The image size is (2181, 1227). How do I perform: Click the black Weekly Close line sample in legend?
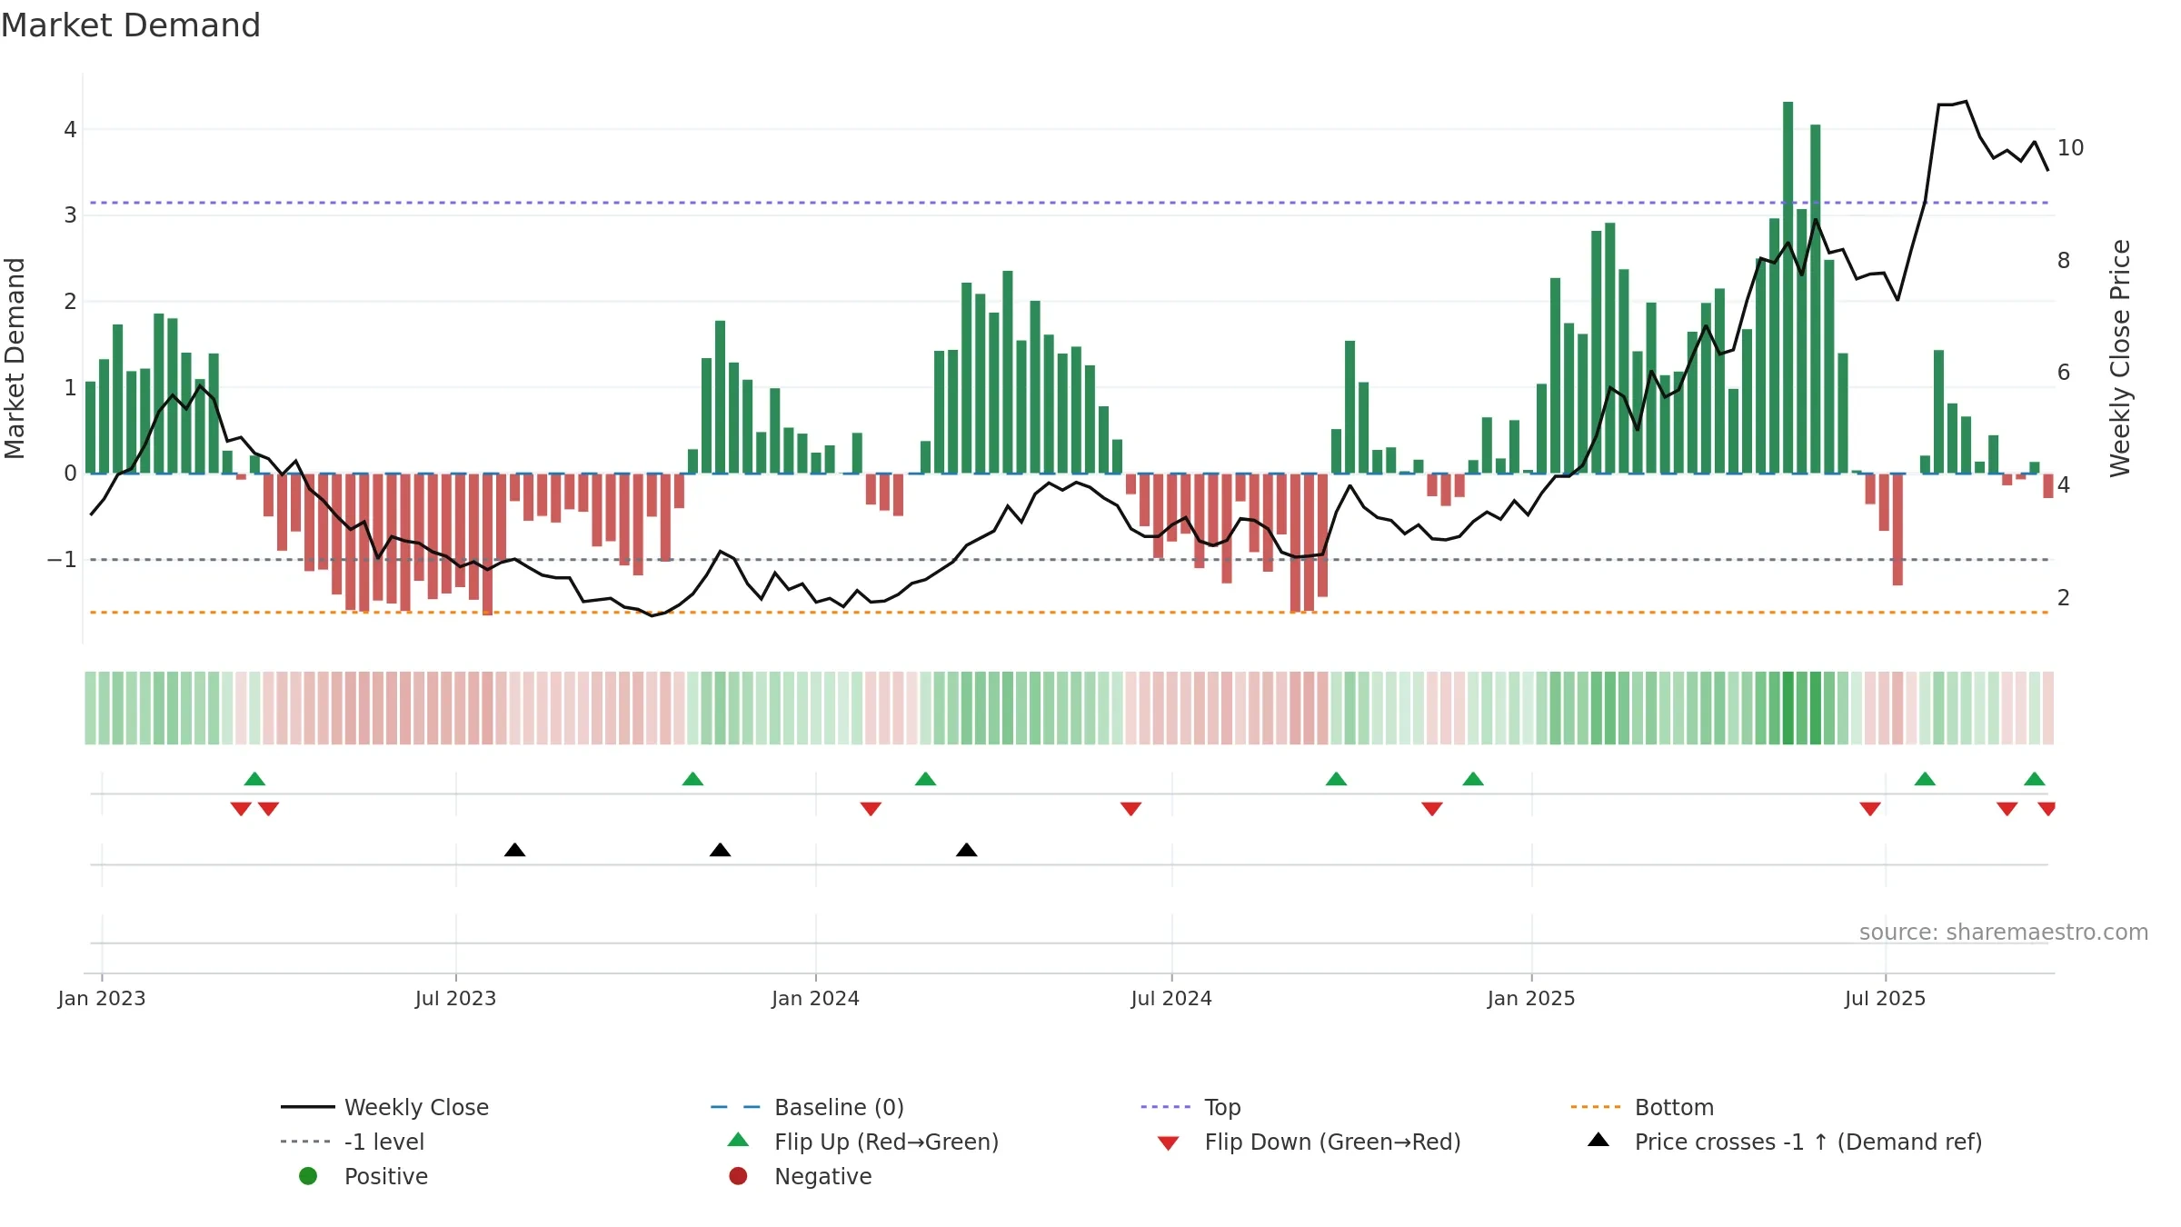(308, 1107)
